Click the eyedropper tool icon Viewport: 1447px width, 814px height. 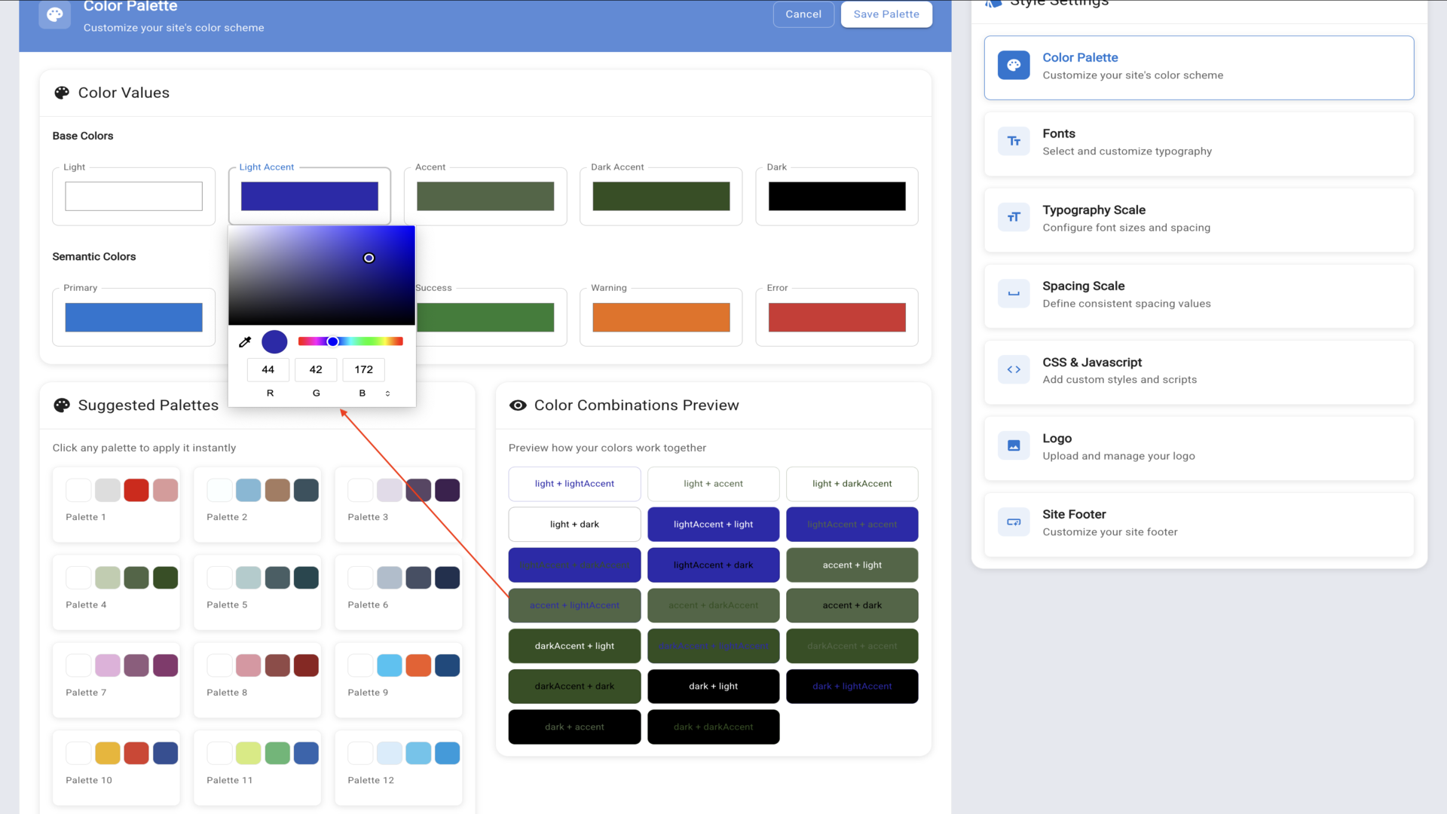pyautogui.click(x=245, y=342)
